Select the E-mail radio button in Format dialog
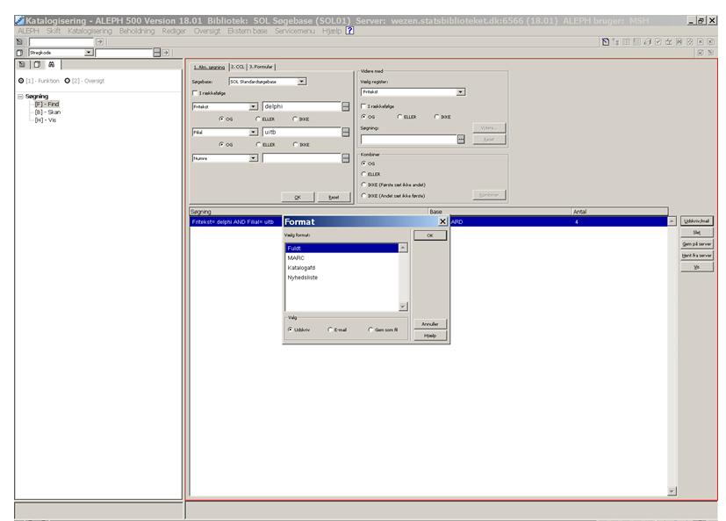 [x=330, y=329]
